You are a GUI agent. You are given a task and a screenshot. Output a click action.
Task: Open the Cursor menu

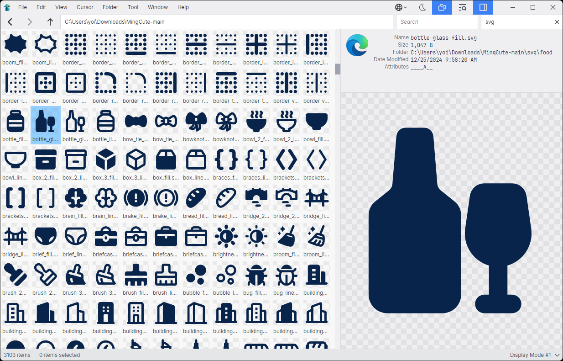tap(85, 7)
